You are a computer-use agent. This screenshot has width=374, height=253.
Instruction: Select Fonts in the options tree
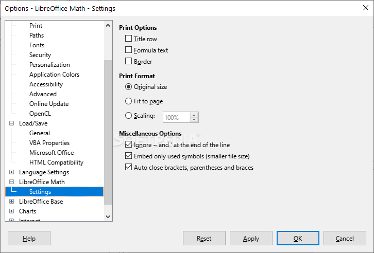pos(37,45)
